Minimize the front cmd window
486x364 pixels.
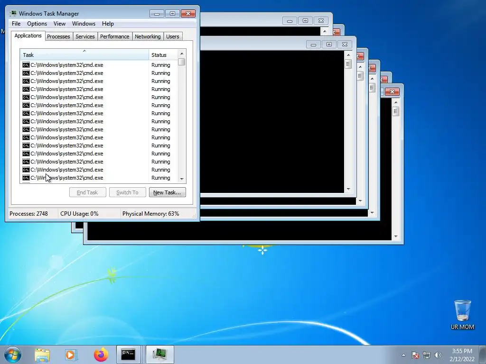click(313, 44)
